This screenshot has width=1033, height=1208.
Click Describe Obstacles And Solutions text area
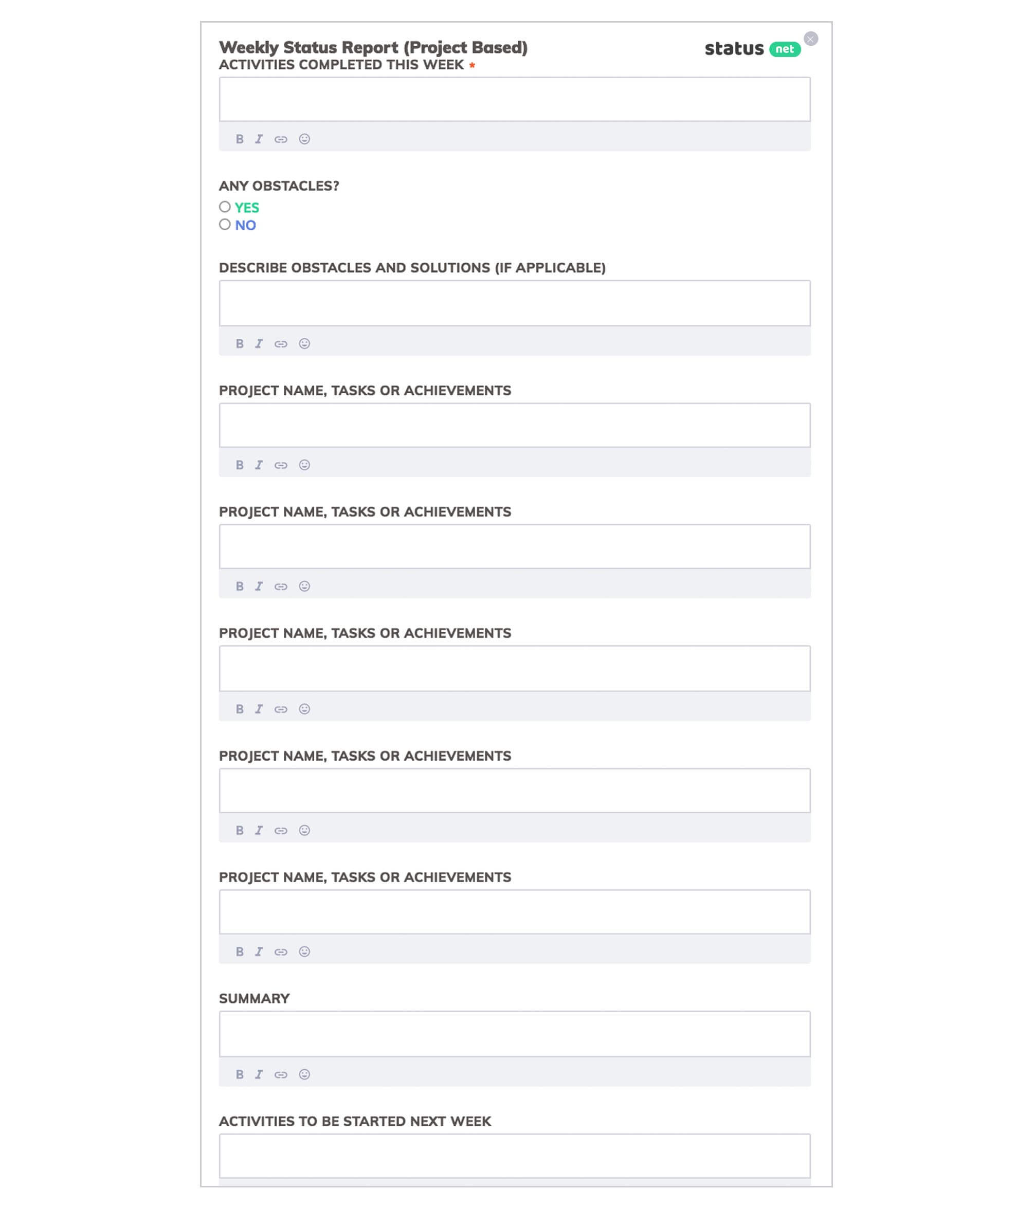(x=515, y=303)
